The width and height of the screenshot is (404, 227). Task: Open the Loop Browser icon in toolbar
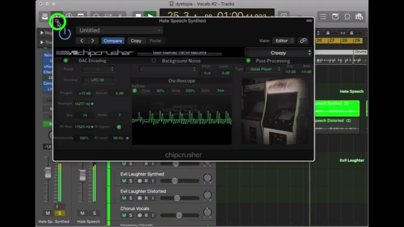(x=347, y=17)
